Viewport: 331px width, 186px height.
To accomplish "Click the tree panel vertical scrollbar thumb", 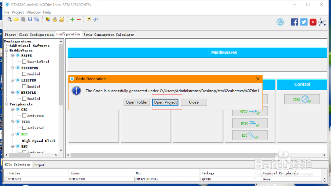I will [x=61, y=74].
